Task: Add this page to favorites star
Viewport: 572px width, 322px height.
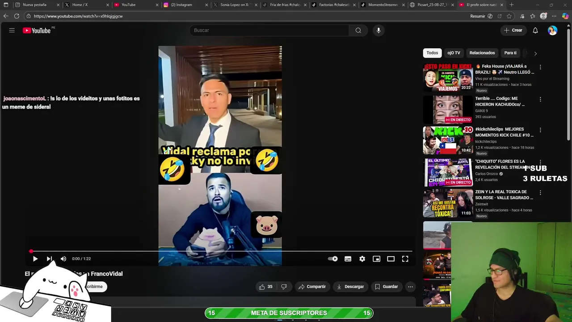Action: coord(509,16)
